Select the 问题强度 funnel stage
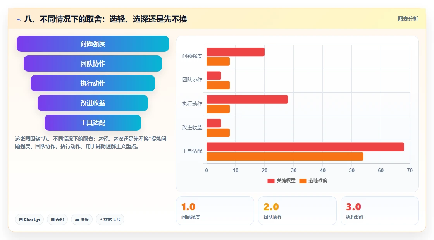Image resolution: width=434 pixels, height=240 pixels. [93, 44]
